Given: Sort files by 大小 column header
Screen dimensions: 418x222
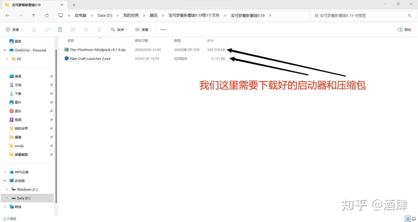Looking at the screenshot, I should tap(210, 41).
